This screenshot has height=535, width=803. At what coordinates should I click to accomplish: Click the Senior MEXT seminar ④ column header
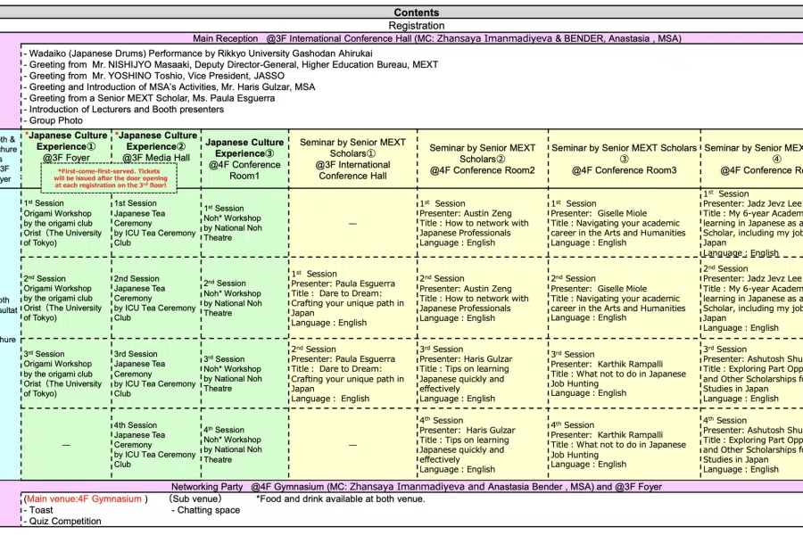pos(753,159)
